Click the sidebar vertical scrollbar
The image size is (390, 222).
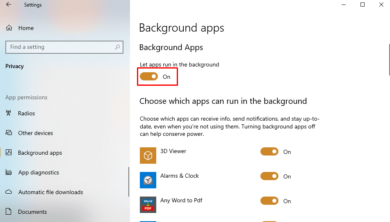coord(129,182)
